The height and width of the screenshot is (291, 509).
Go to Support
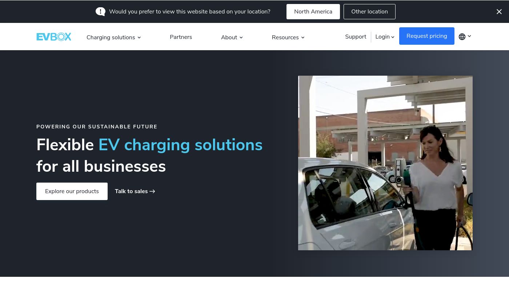pyautogui.click(x=356, y=37)
